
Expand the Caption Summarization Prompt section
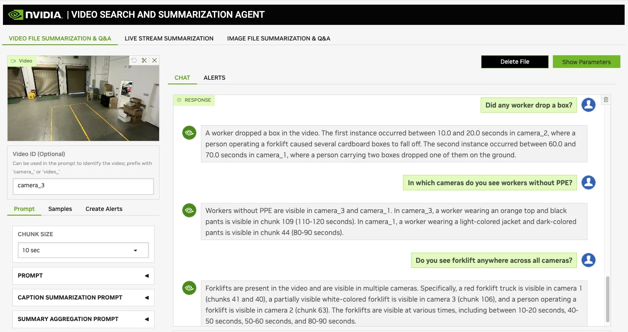[83, 297]
